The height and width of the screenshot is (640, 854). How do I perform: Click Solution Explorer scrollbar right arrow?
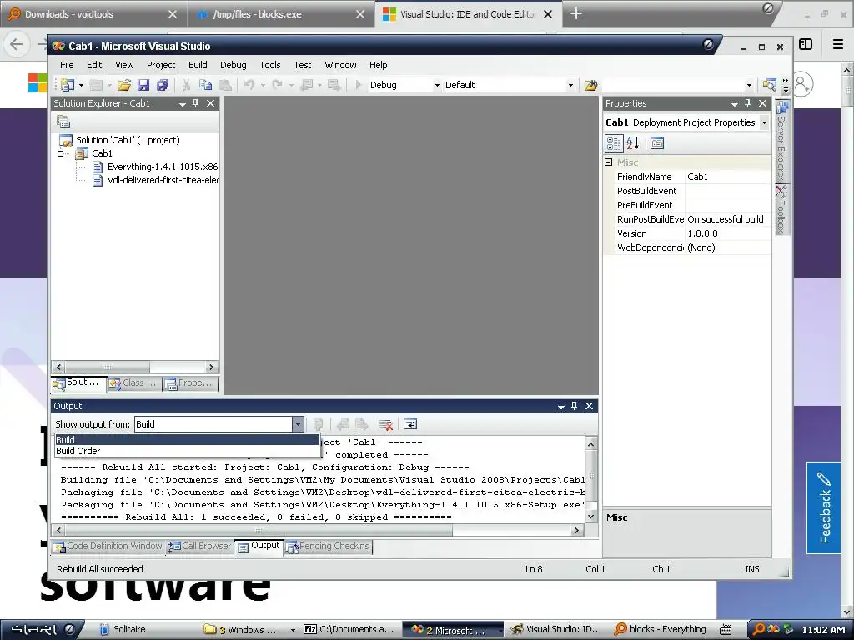tap(211, 367)
